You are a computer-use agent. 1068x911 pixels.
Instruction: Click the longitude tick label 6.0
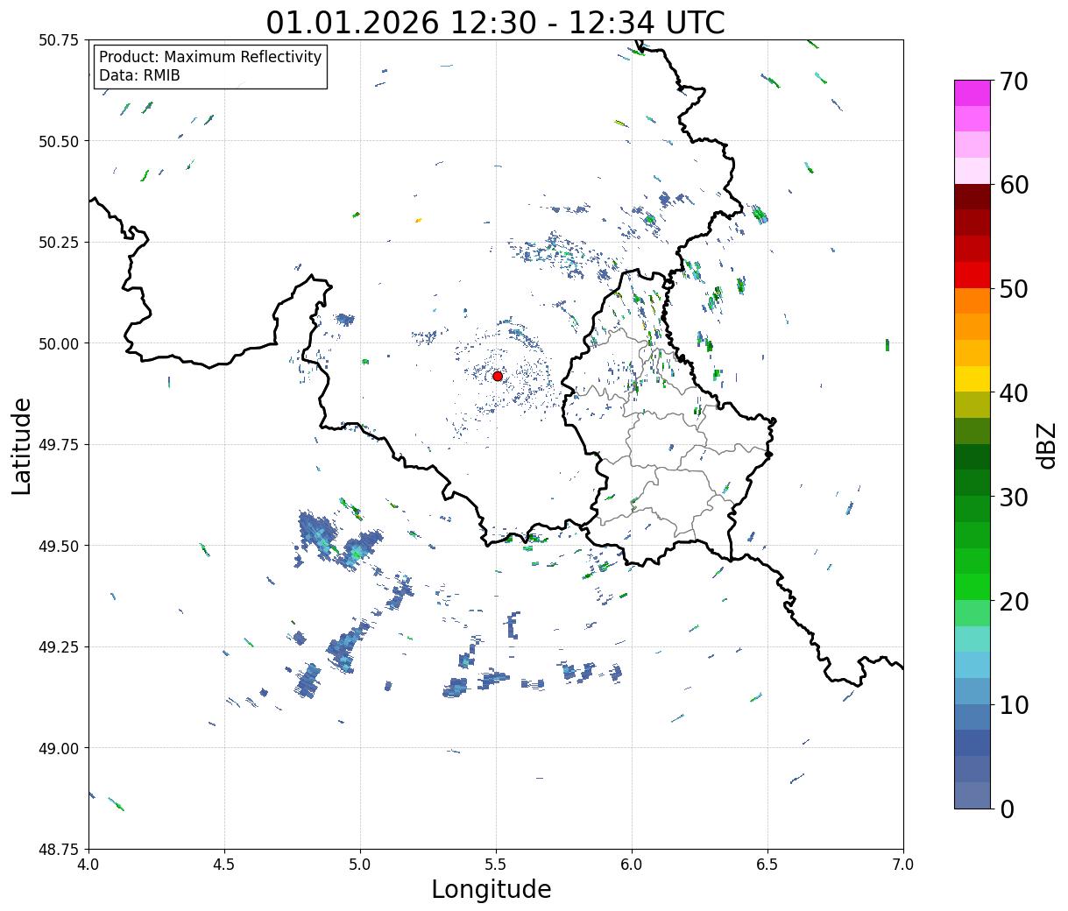pos(632,865)
